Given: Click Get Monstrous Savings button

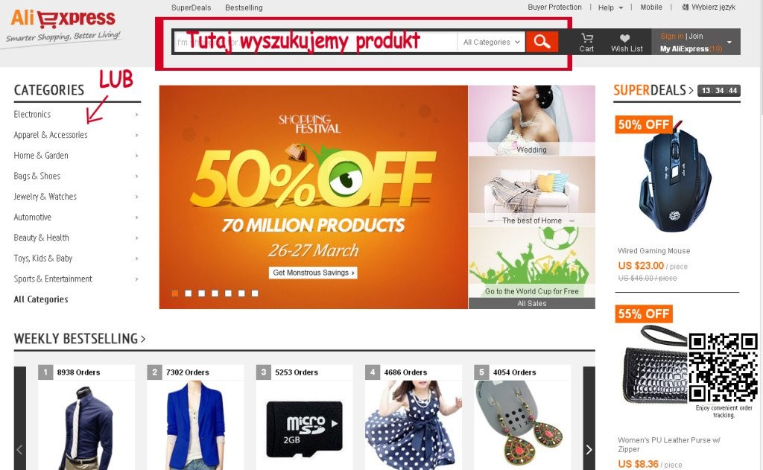Looking at the screenshot, I should tap(313, 273).
